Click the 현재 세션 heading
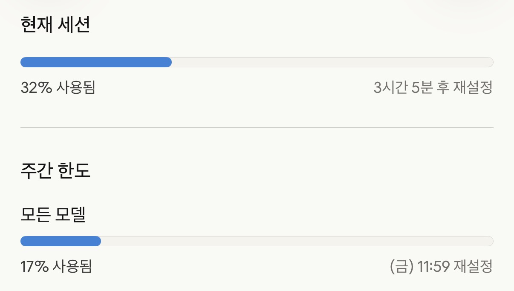The height and width of the screenshot is (291, 514). point(55,26)
